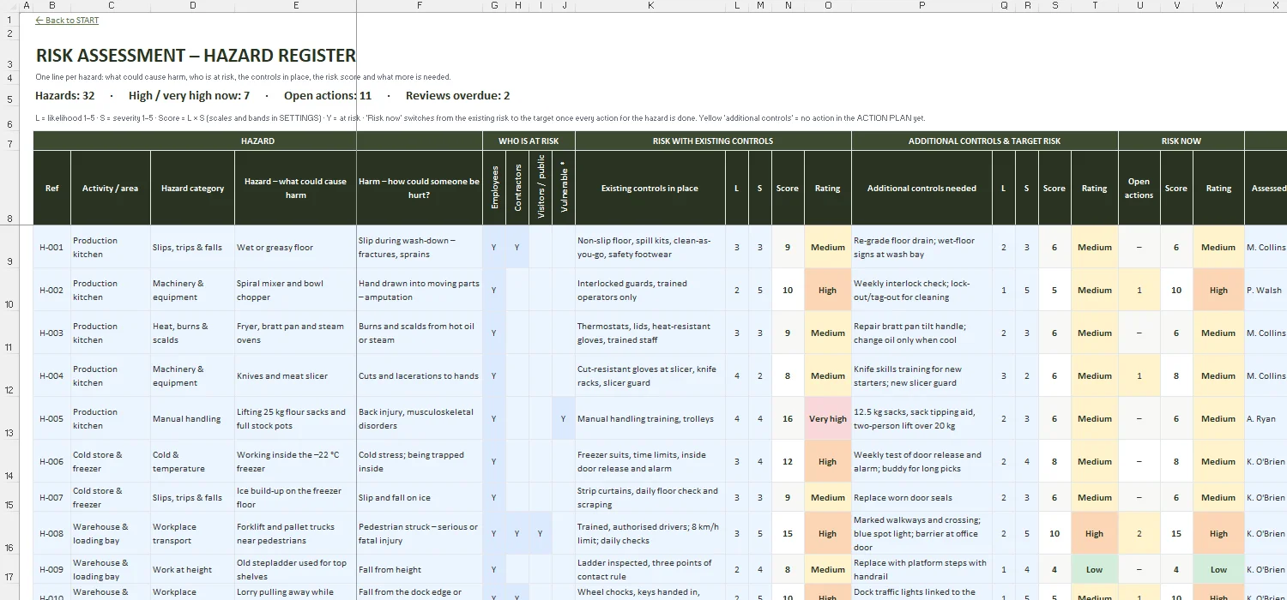Click the 'Additional controls needed' heading
Image resolution: width=1287 pixels, height=600 pixels.
click(921, 188)
